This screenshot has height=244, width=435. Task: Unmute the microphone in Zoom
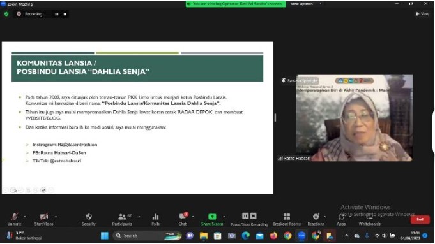pos(15,219)
